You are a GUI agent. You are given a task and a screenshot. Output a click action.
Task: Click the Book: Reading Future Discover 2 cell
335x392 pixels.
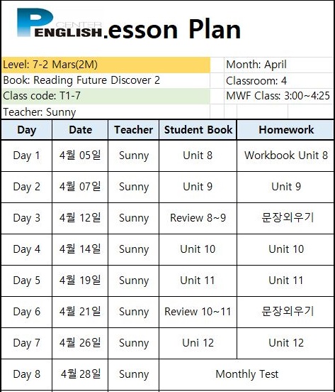(x=106, y=80)
